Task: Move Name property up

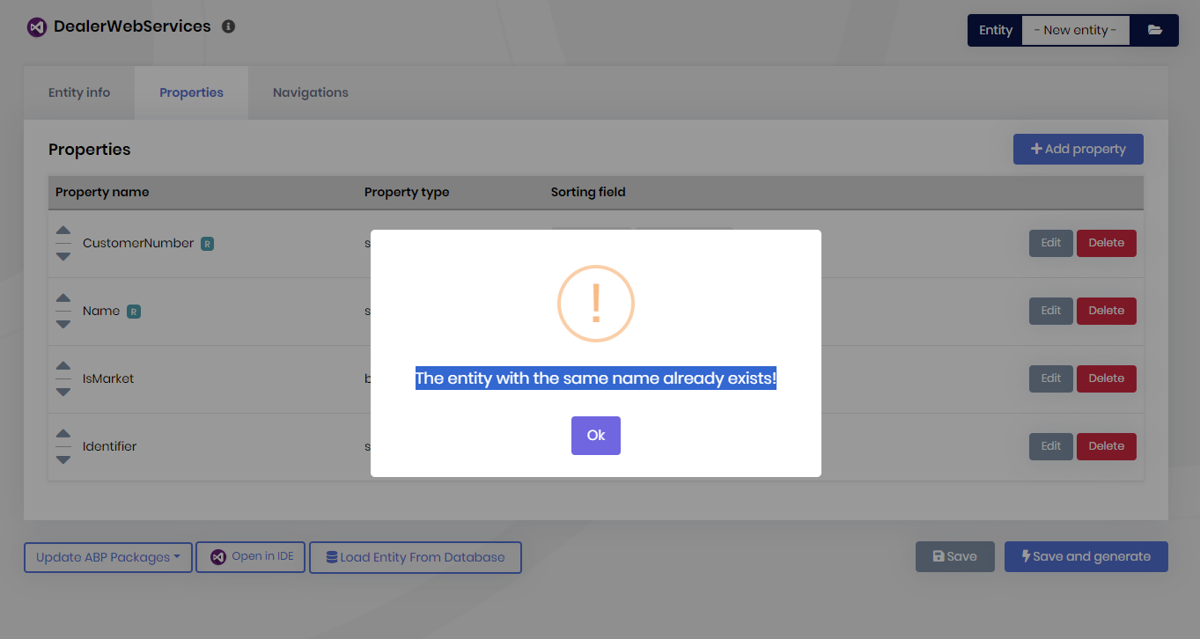Action: click(63, 298)
